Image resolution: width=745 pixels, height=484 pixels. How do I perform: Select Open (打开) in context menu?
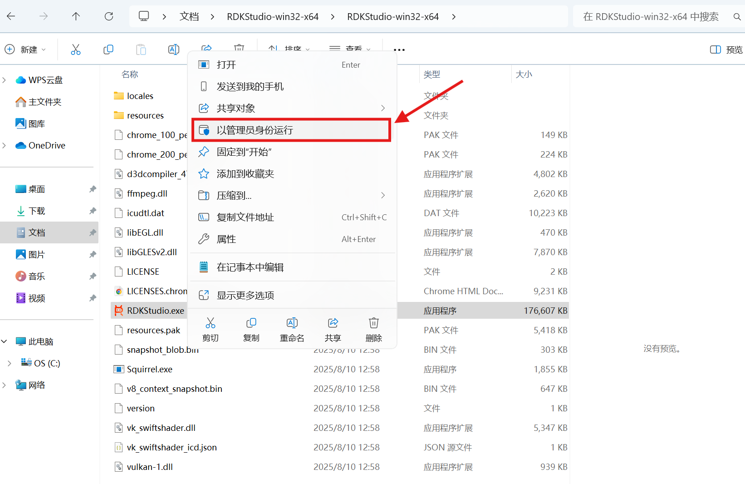(x=292, y=65)
